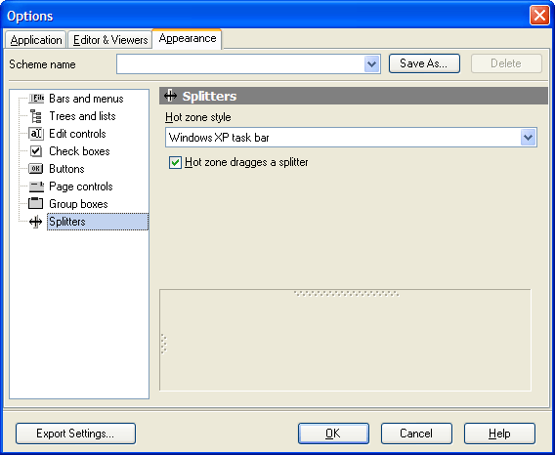Screen dimensions: 555x455
Task: Confirm with the OK button
Action: 333,434
